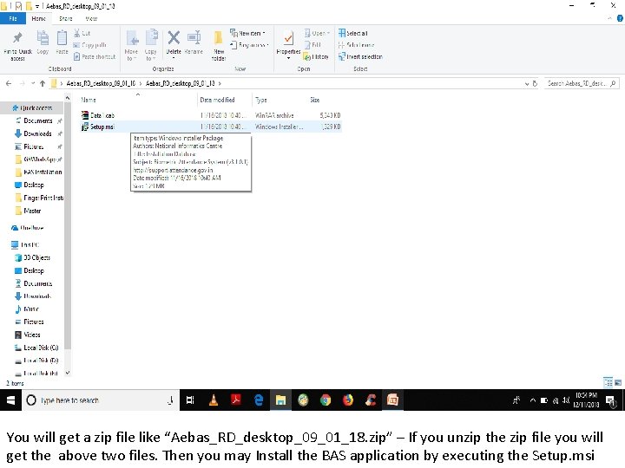Switch to the Share ribbon tab
The width and height of the screenshot is (625, 468).
(x=65, y=19)
